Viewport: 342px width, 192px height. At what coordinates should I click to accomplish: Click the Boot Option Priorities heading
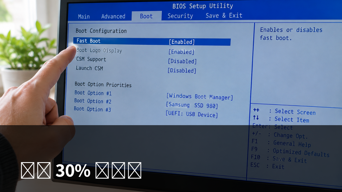(103, 84)
